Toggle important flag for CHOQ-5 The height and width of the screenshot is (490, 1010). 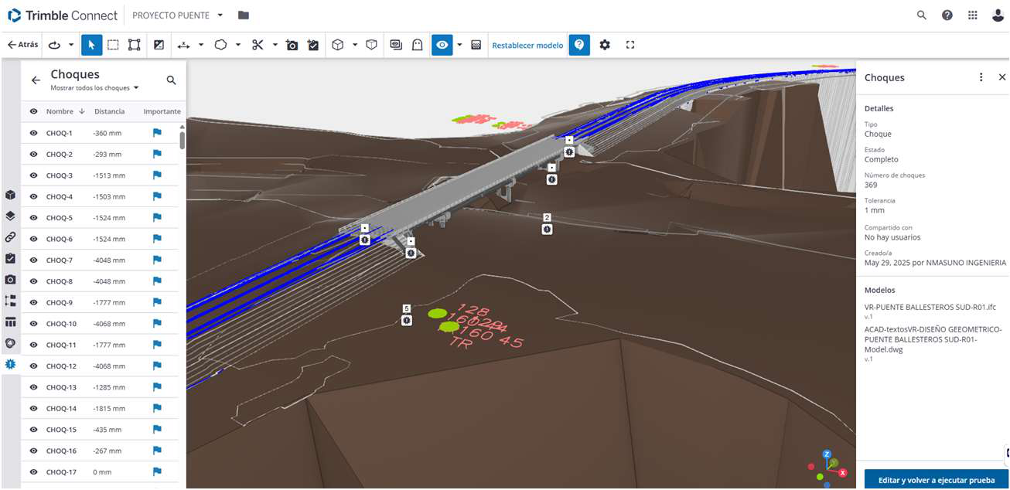point(157,218)
